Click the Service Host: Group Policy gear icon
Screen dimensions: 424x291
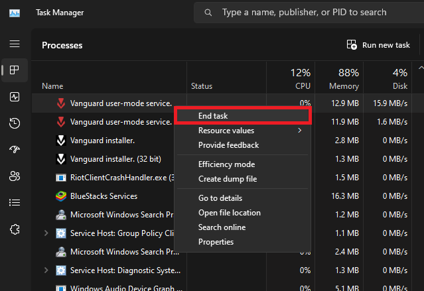tap(61, 233)
